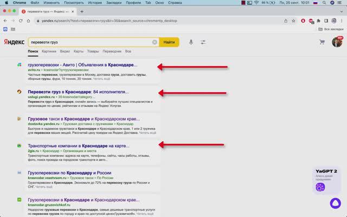Open 'Все закладки' bookmarks folder
This screenshot has height=217, width=347.
pyautogui.click(x=331, y=29)
